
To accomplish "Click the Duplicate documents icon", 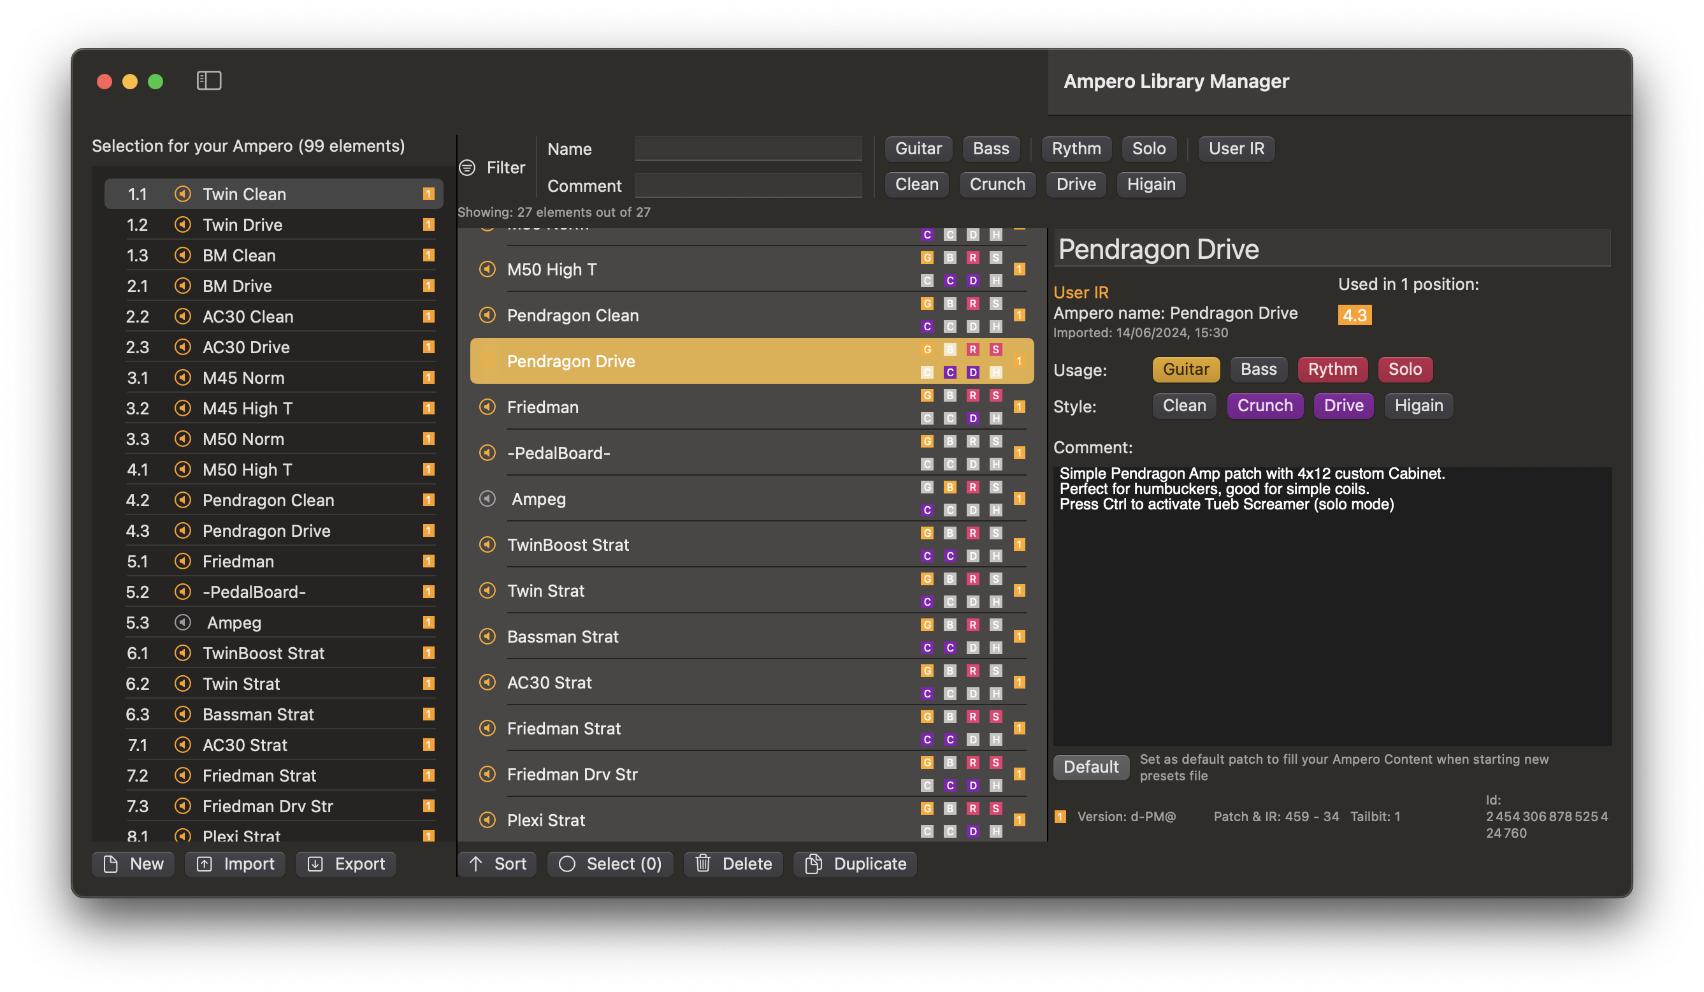I will point(814,863).
